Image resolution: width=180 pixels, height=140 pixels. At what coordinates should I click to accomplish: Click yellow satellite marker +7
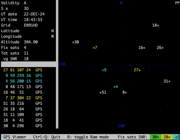95,48
